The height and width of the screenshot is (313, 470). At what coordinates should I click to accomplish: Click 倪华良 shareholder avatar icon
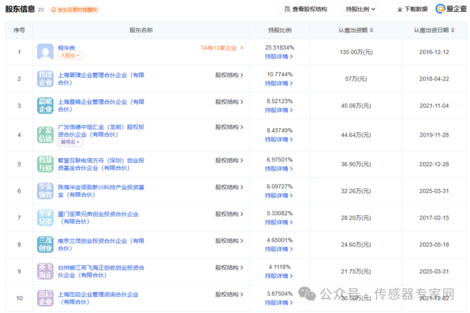coord(45,52)
